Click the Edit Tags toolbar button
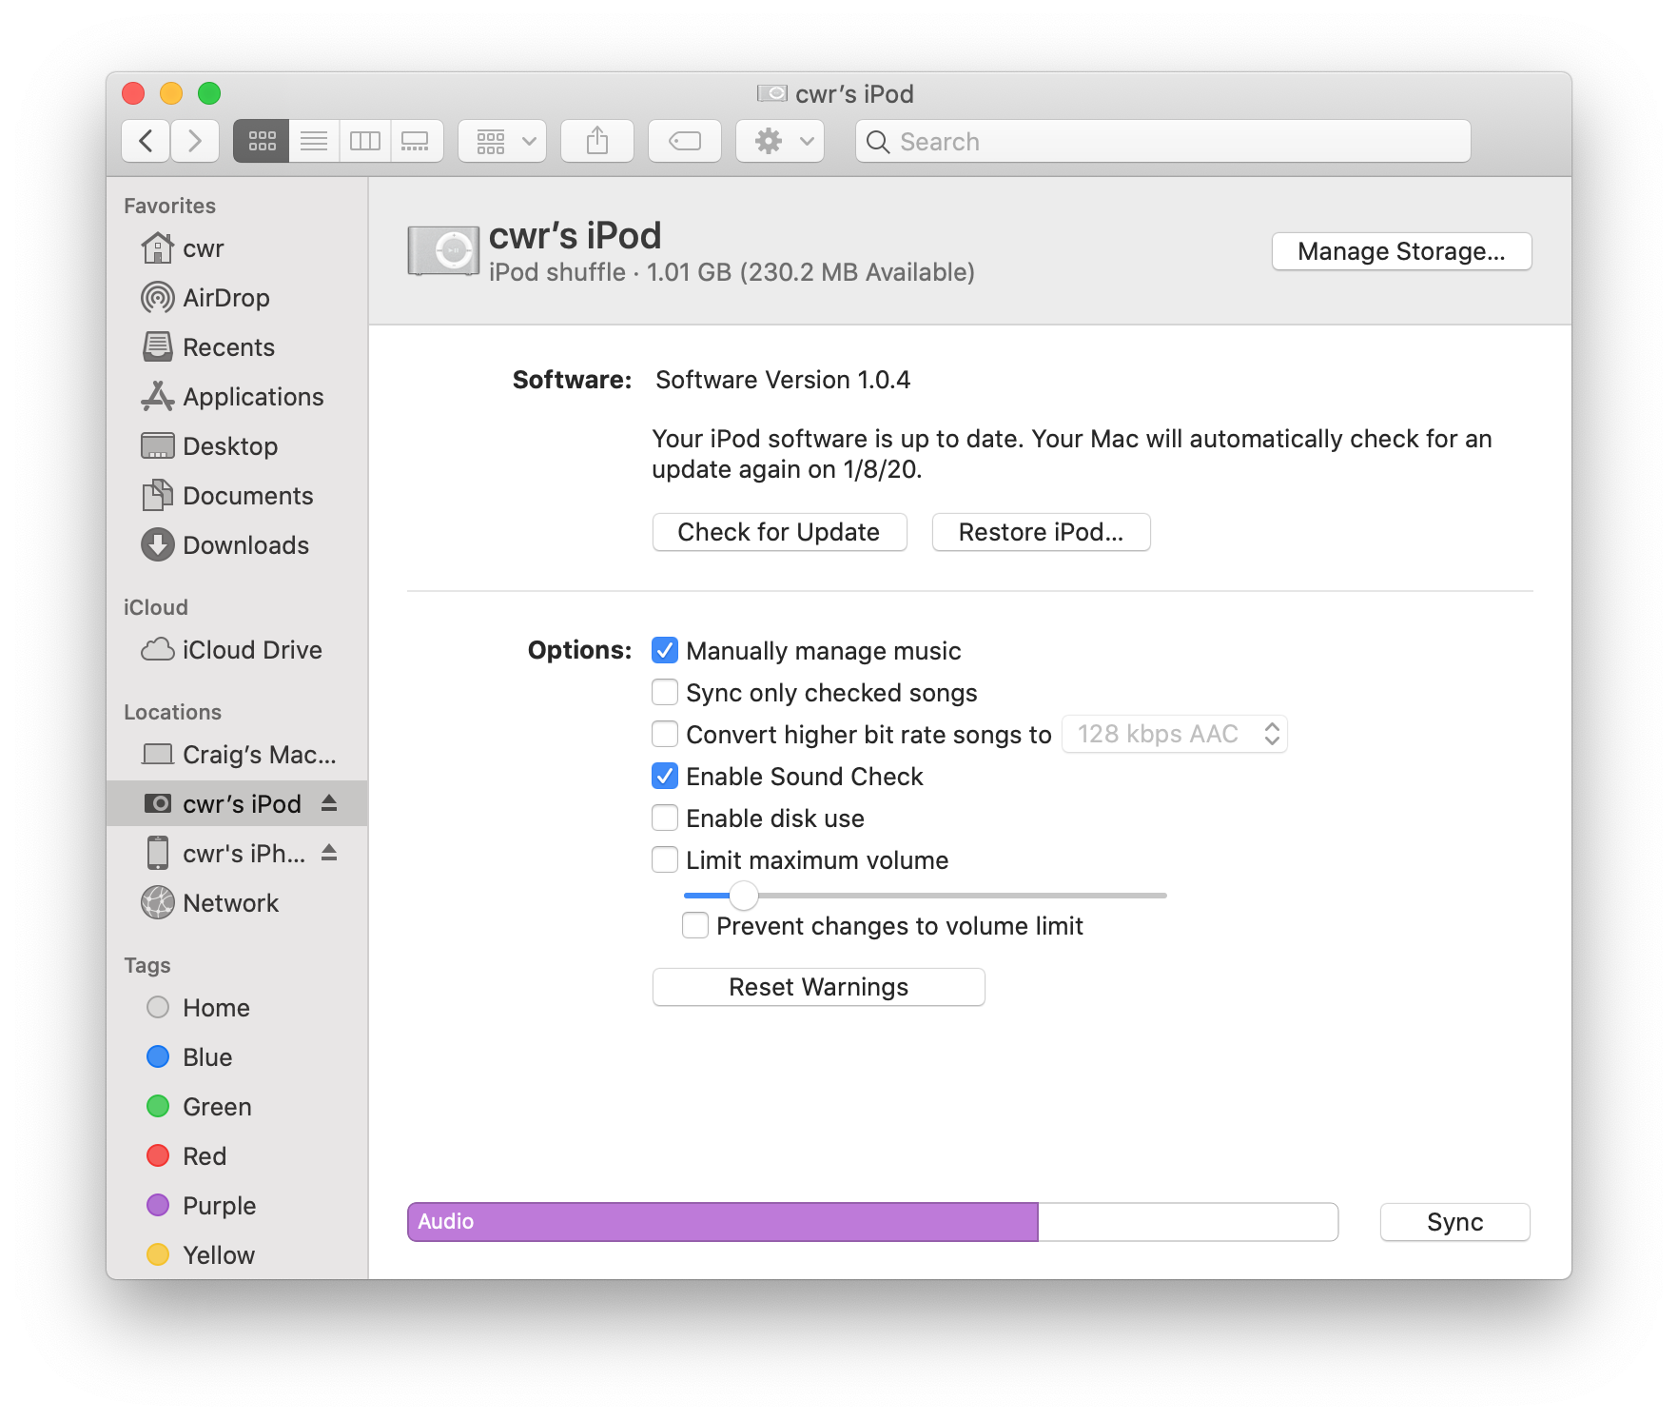The height and width of the screenshot is (1420, 1678). [x=685, y=142]
